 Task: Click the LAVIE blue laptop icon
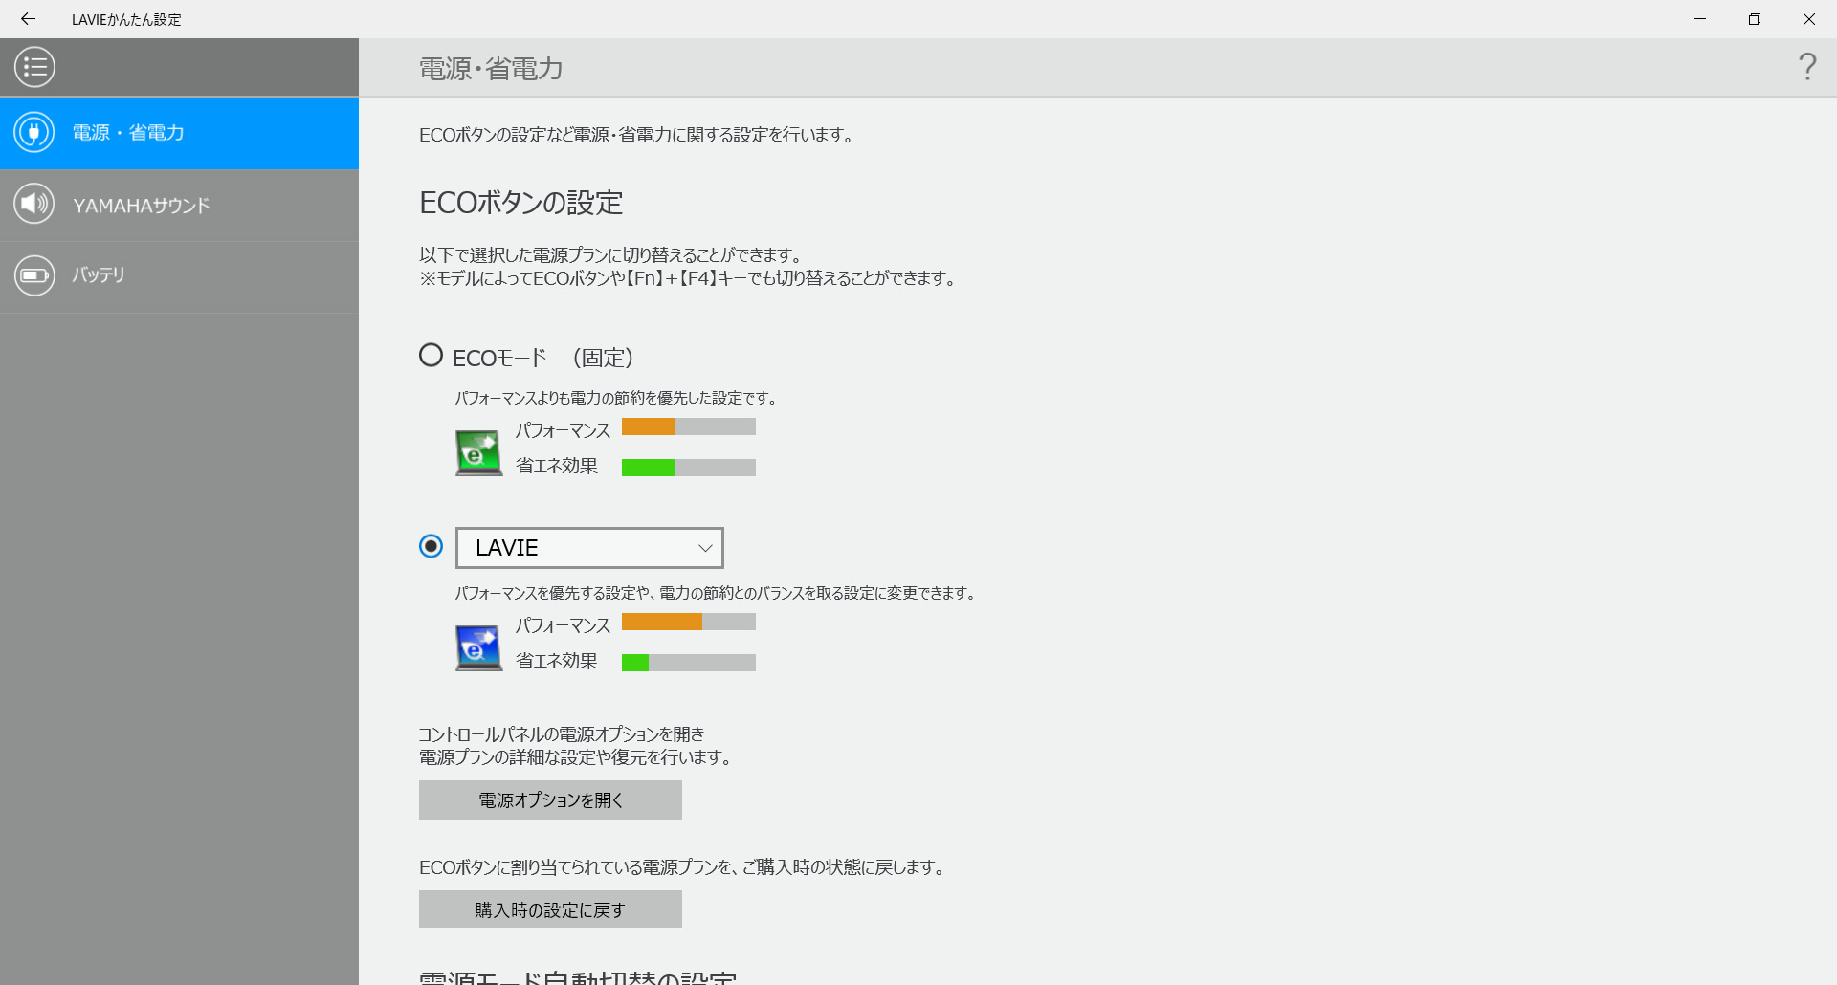coord(478,646)
